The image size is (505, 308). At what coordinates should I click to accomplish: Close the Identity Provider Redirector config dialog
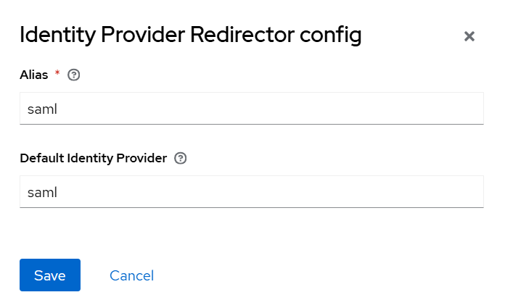tap(469, 36)
